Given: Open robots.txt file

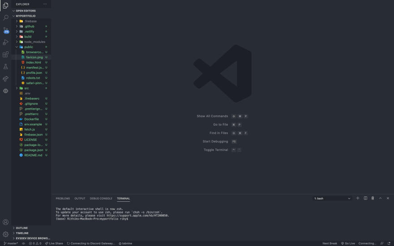Looking at the screenshot, I should click(31, 78).
